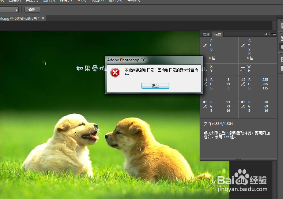Image resolution: width=283 pixels, height=199 pixels.
Task: Click sampler #3 R value 94
Action: pos(228,102)
